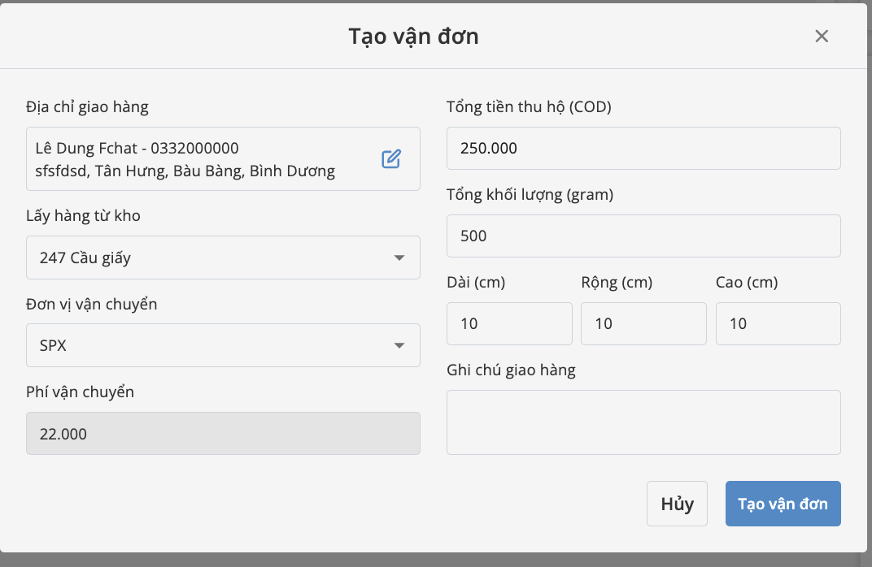Select the Rộng (cm) width input
Screen dimensions: 872x567
643,323
